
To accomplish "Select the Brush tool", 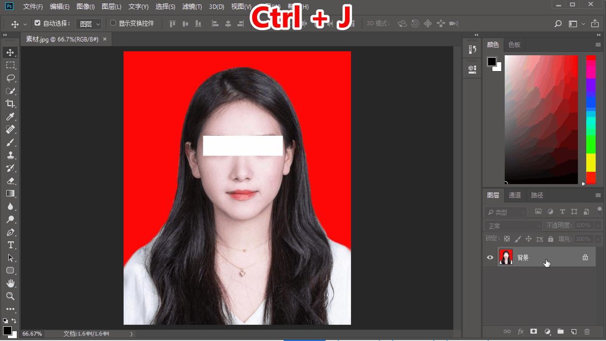I will tap(10, 143).
